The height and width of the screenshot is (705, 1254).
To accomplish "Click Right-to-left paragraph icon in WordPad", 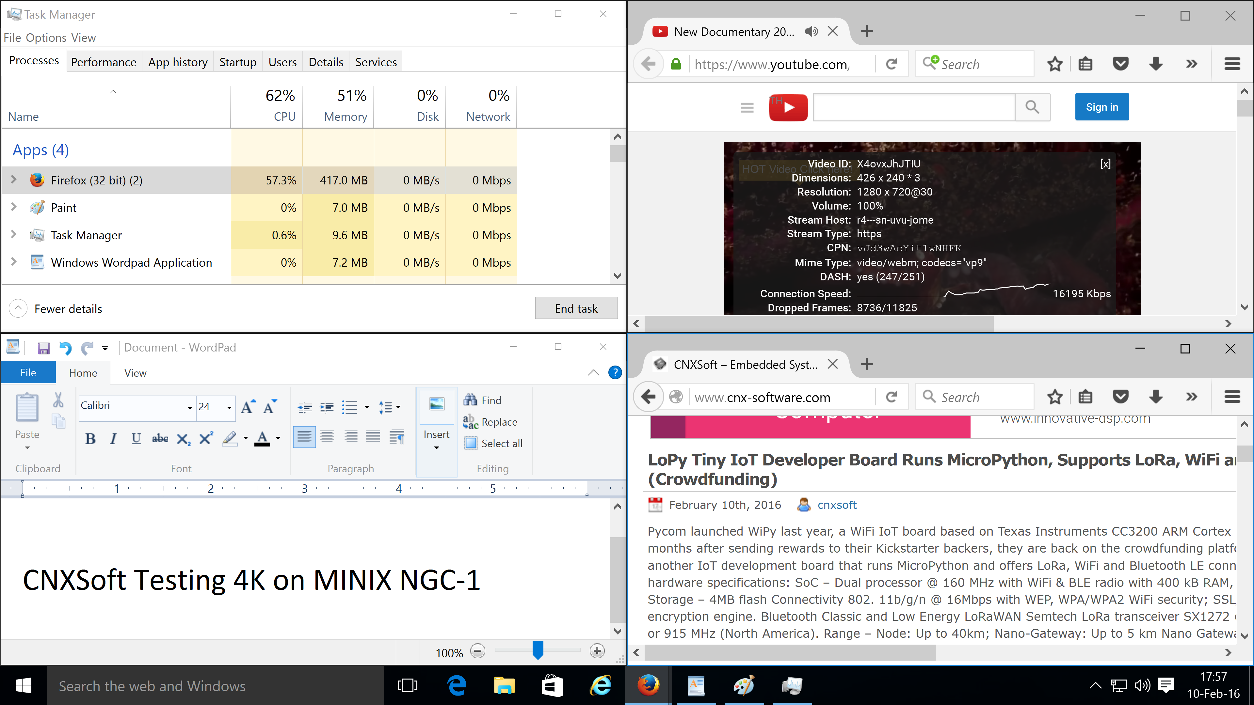I will click(397, 436).
